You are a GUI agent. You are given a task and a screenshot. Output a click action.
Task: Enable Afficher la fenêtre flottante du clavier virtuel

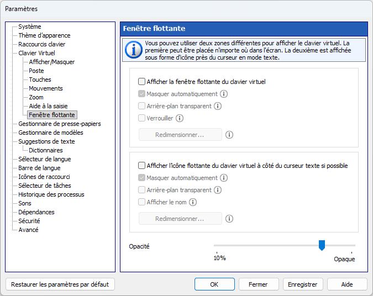142,82
